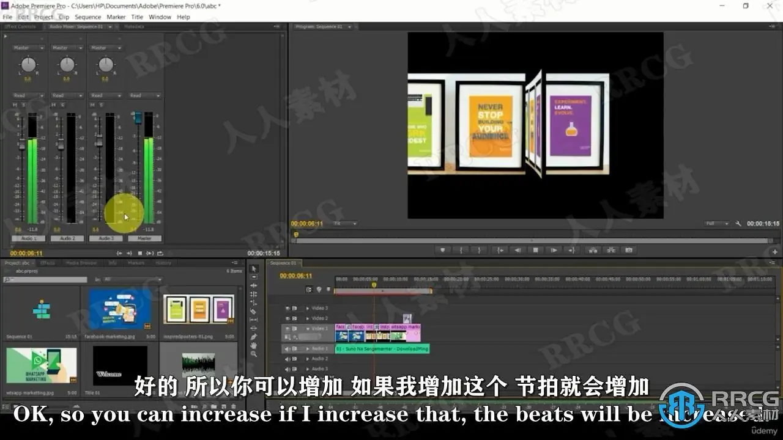Open Program monitor settings wrench
The width and height of the screenshot is (783, 440).
pos(738,224)
